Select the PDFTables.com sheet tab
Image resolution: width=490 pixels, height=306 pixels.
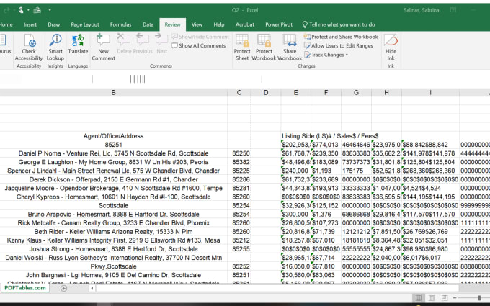tap(25, 288)
